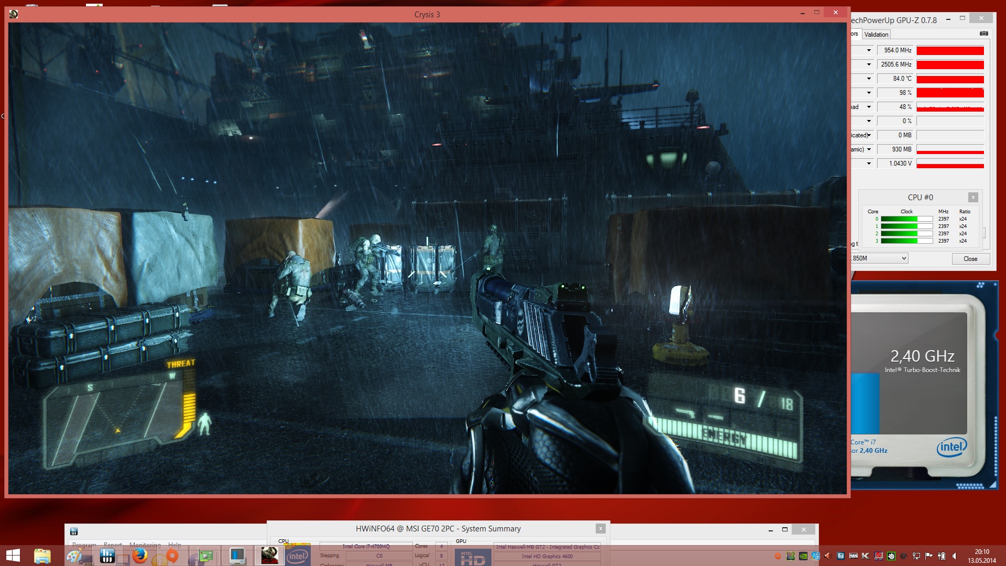
Task: Click the Intel Core i7-4700HQ field
Action: pos(366,546)
